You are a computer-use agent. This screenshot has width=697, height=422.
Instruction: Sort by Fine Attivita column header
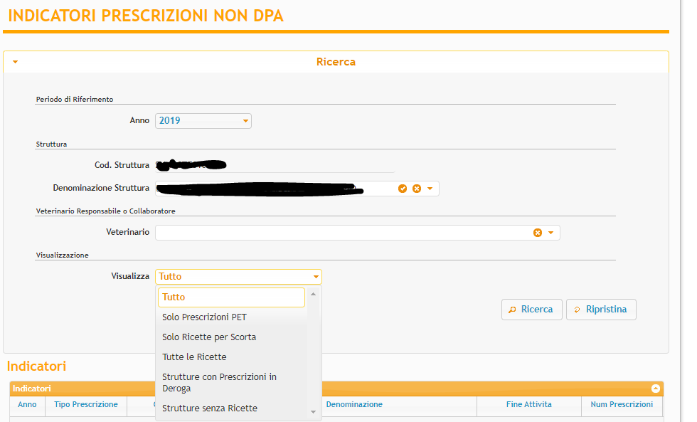point(528,404)
